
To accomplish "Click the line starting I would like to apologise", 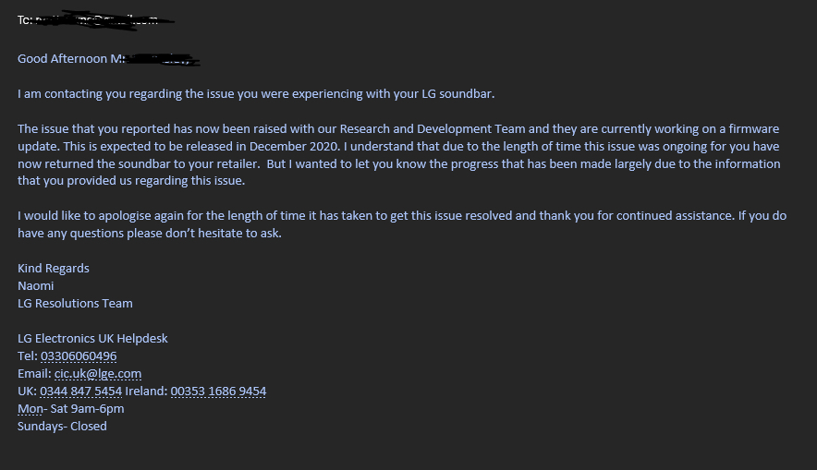I will click(402, 215).
